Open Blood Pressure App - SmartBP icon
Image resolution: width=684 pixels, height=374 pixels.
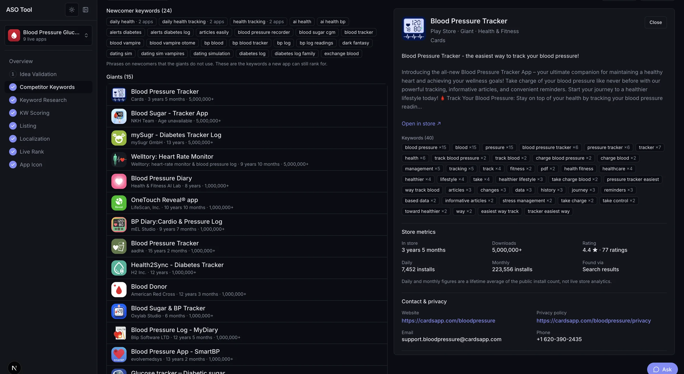[x=119, y=355]
